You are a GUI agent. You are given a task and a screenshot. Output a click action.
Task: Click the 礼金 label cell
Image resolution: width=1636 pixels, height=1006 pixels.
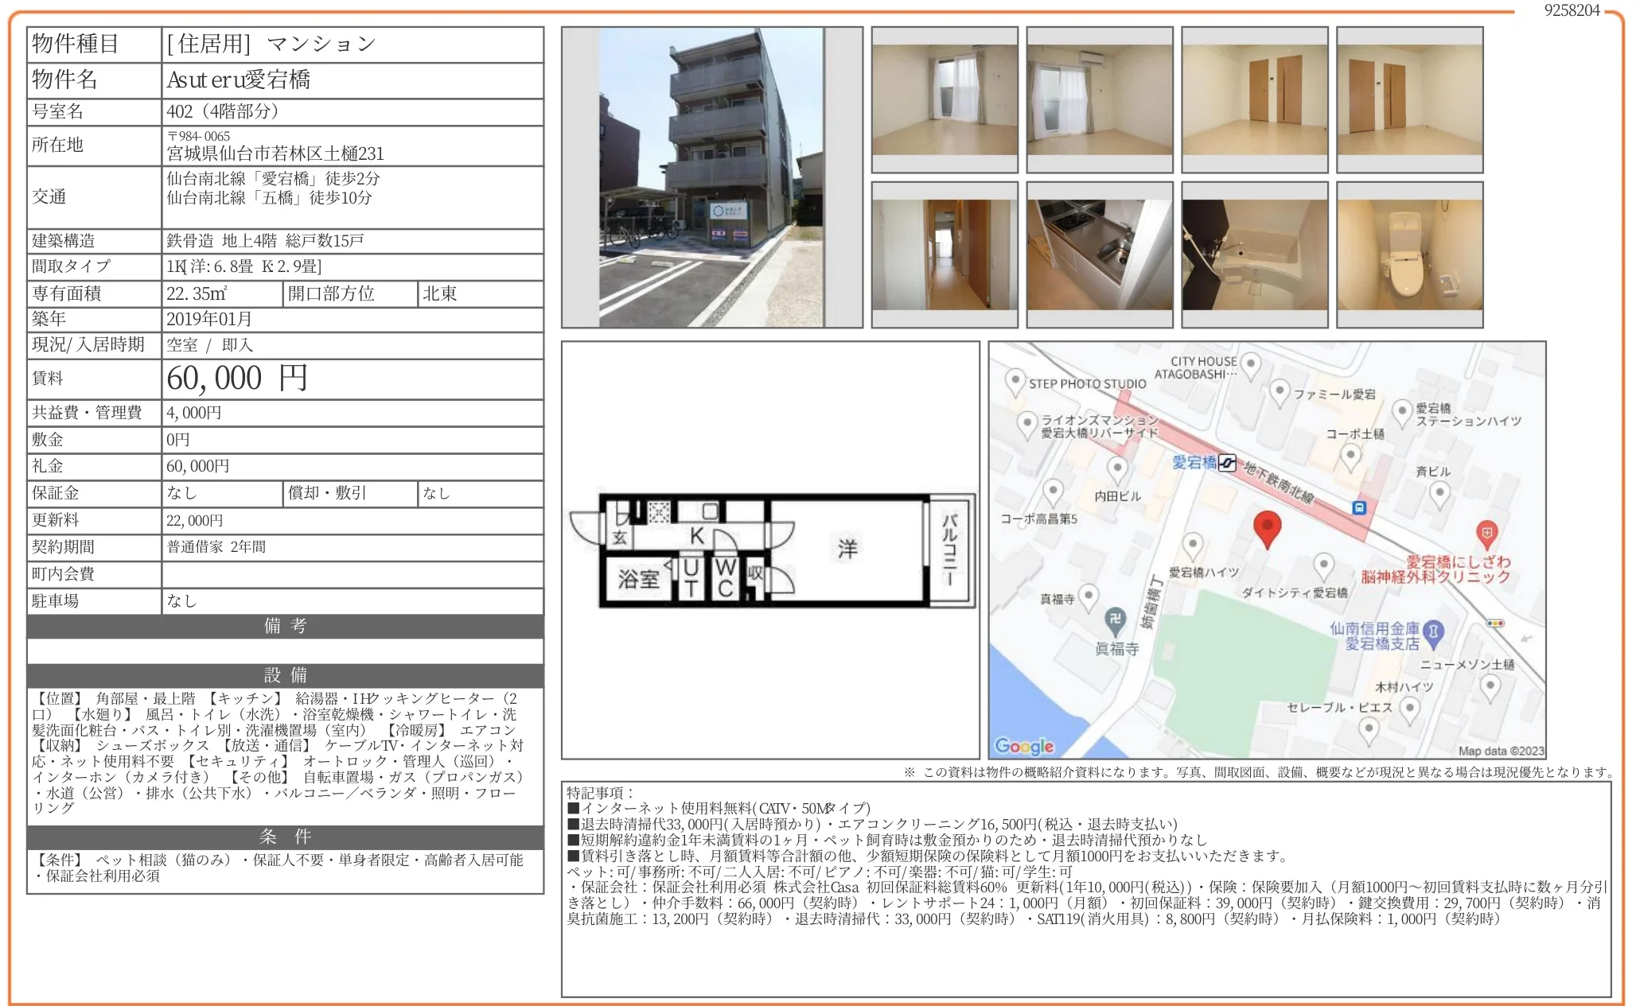tap(94, 466)
